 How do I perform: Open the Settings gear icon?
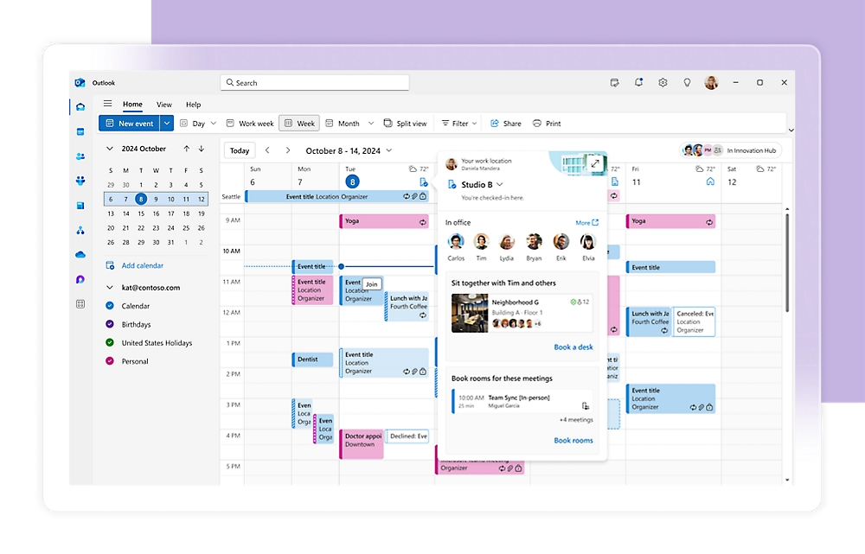(663, 83)
